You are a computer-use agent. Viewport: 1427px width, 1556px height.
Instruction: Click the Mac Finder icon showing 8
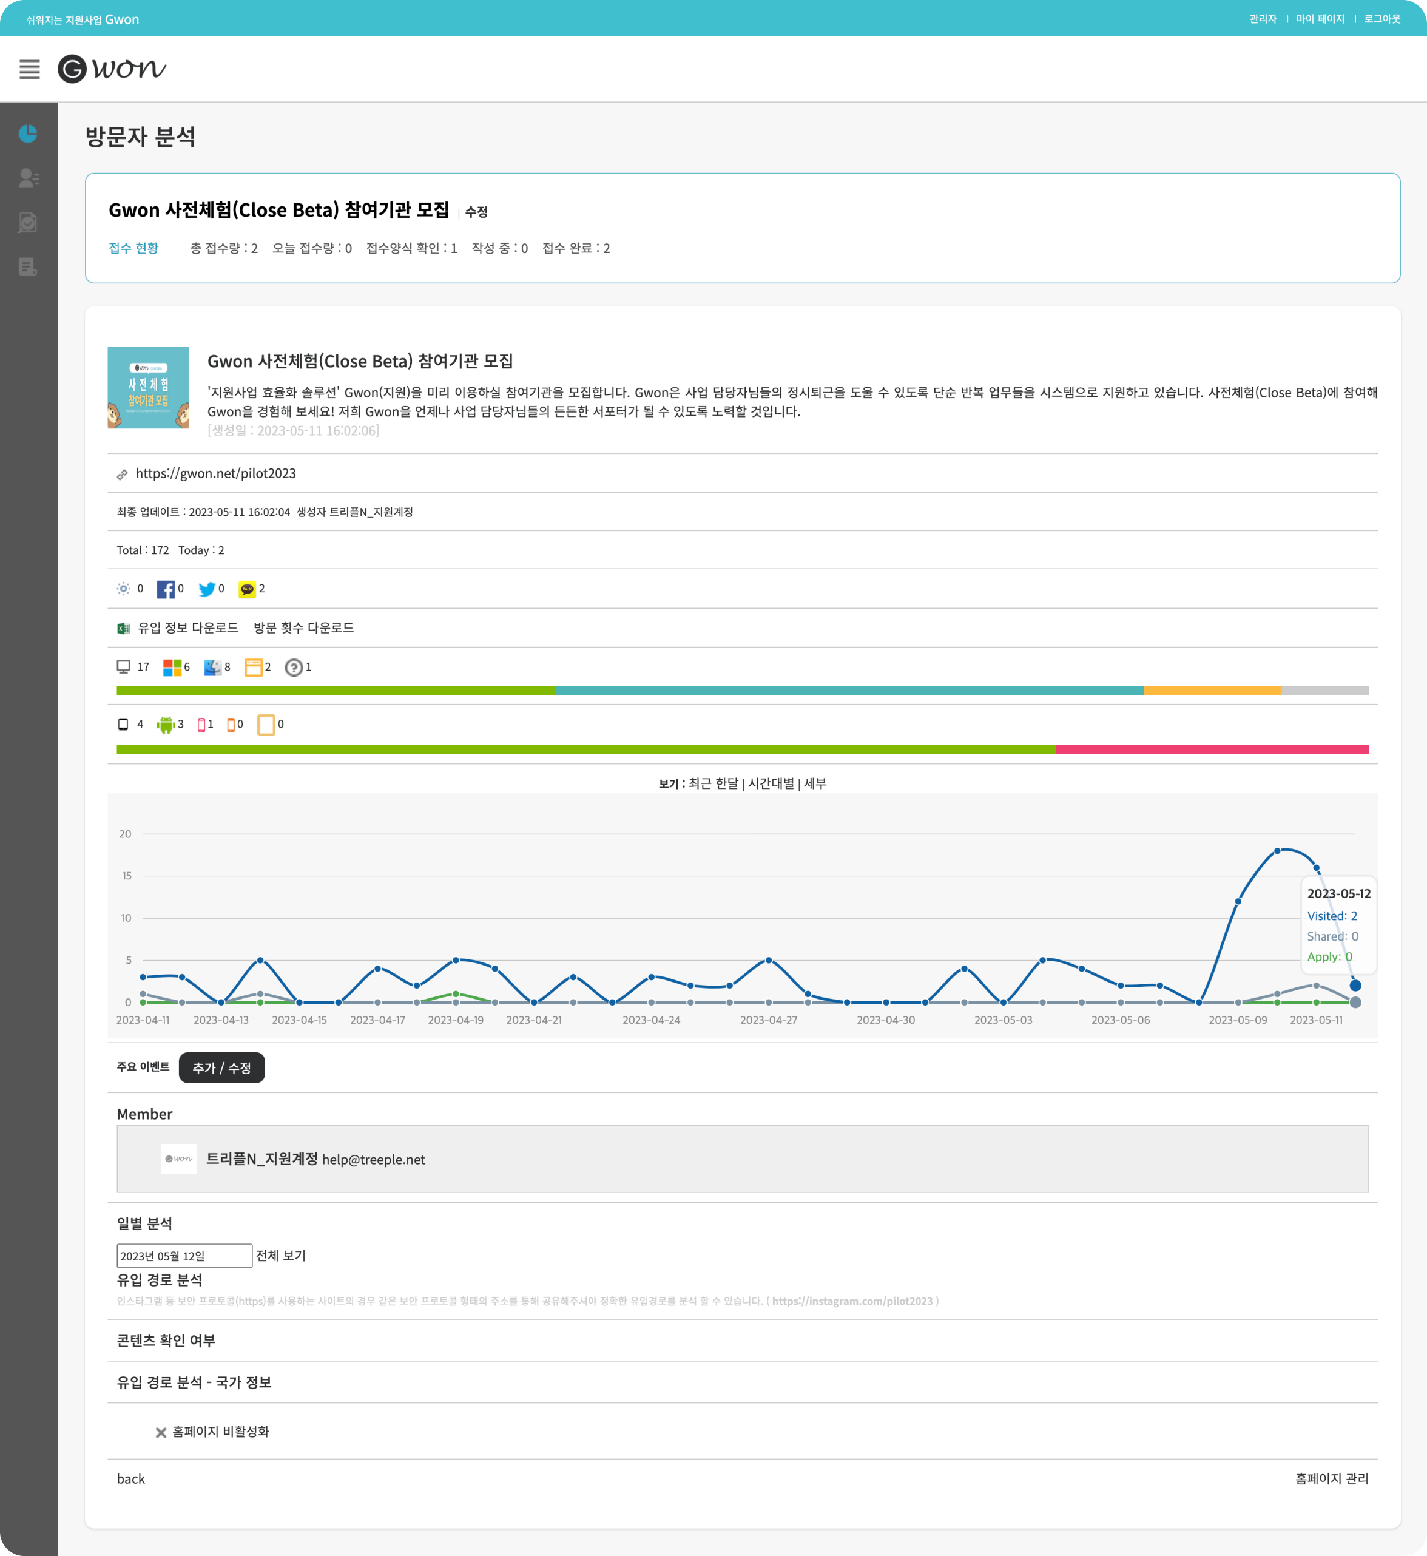point(212,667)
